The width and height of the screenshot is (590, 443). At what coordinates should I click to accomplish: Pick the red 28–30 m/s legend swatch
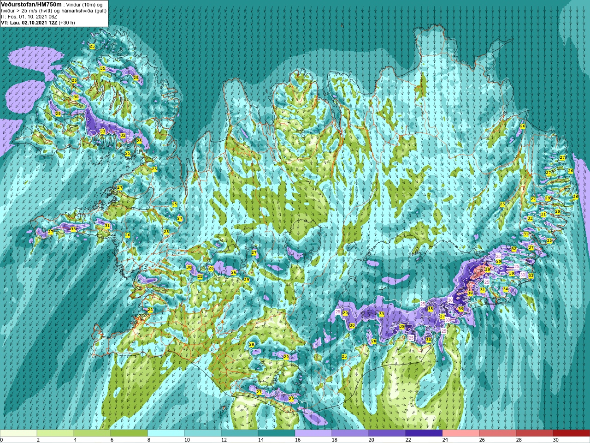click(535, 433)
